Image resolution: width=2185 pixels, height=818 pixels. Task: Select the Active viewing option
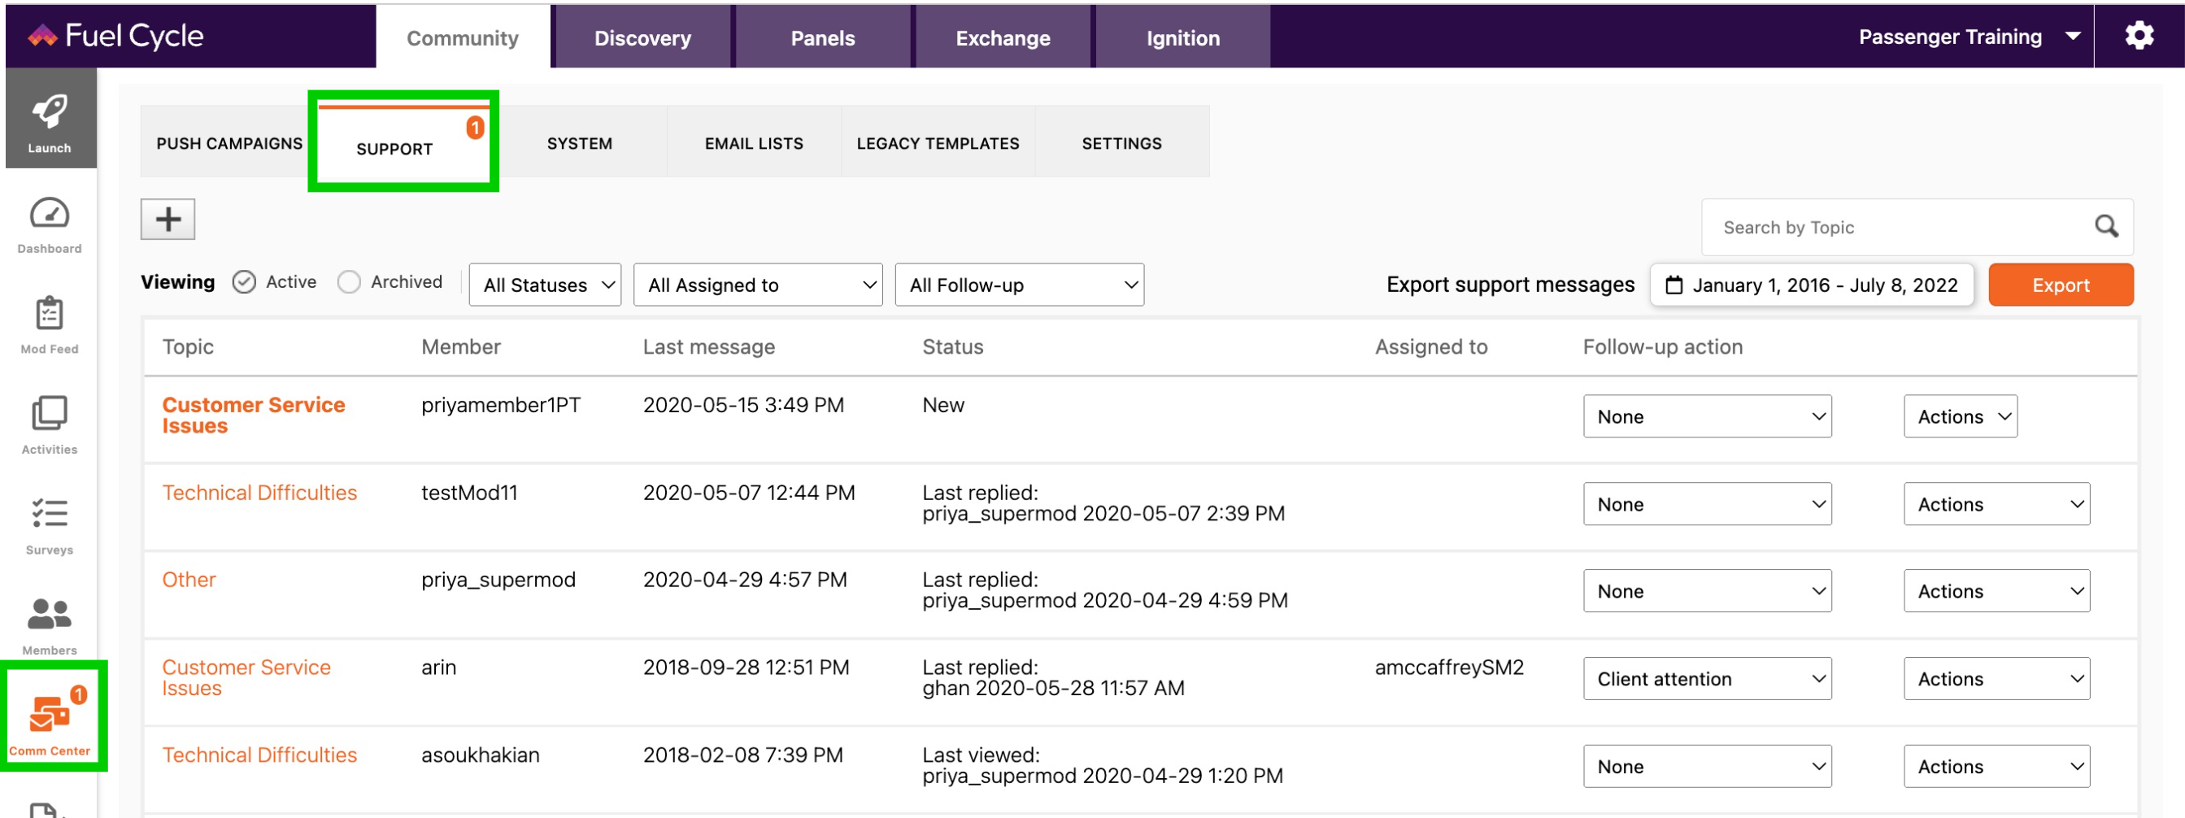244,281
